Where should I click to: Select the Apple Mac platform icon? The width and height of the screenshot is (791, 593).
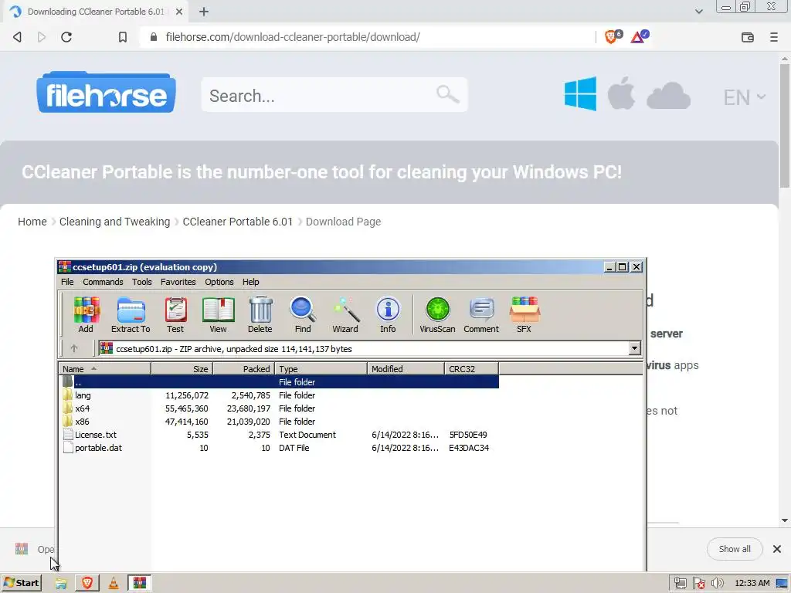(622, 93)
